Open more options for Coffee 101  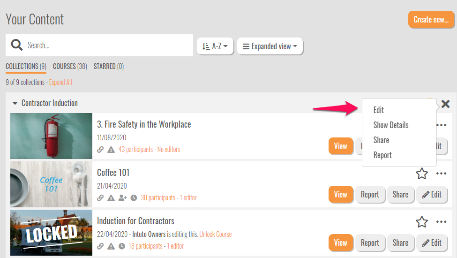tap(441, 174)
